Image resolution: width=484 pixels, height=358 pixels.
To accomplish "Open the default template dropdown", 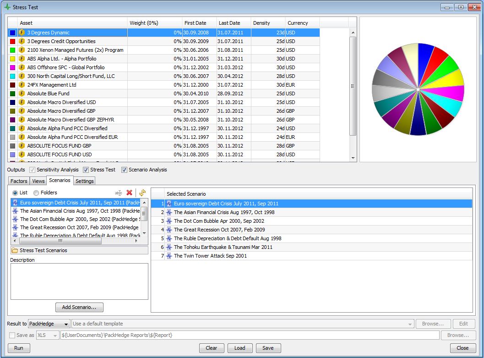I will click(243, 324).
